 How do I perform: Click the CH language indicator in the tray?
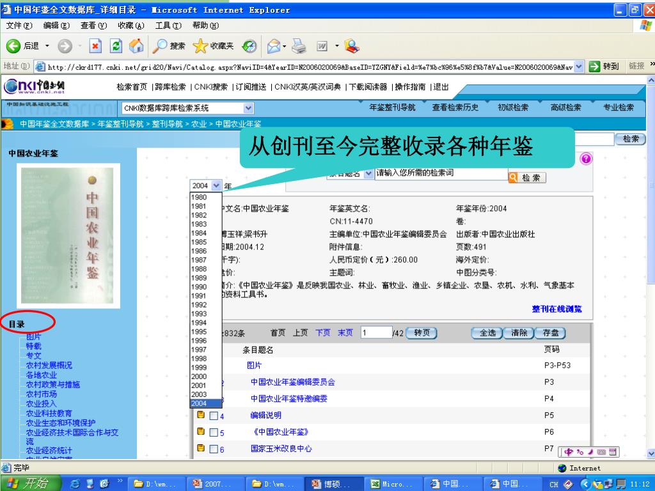point(554,485)
